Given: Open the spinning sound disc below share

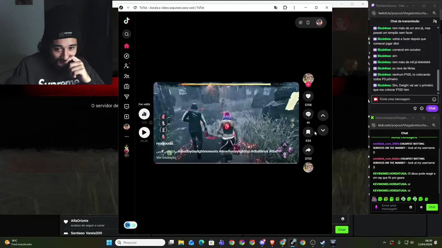Looking at the screenshot, I should [x=308, y=167].
